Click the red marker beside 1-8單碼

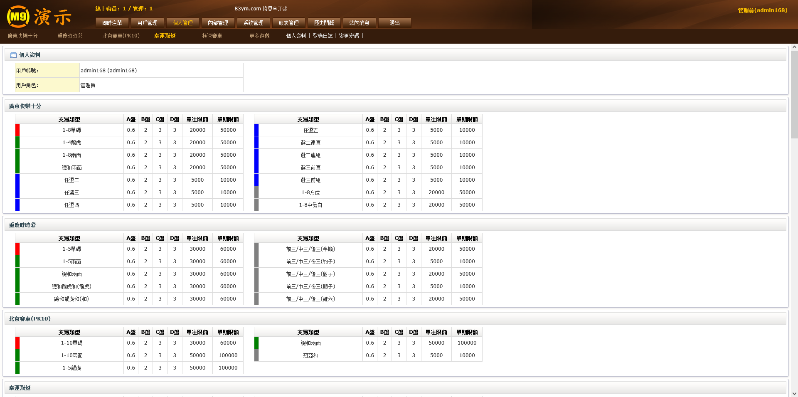(17, 130)
